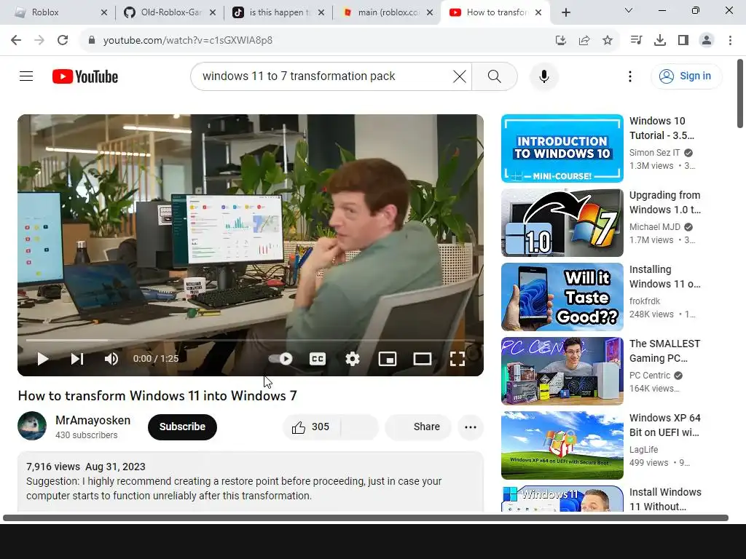Click the magnifier search button
Viewport: 746px width, 559px height.
point(495,76)
